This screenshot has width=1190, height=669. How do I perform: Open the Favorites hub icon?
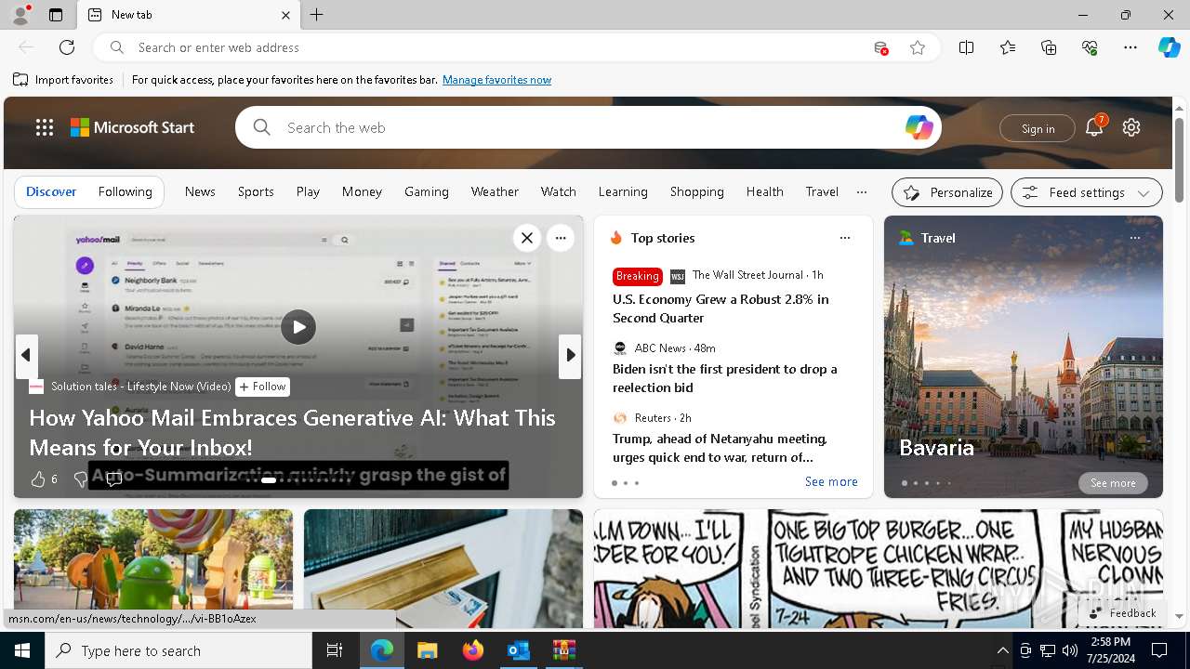tap(1008, 47)
